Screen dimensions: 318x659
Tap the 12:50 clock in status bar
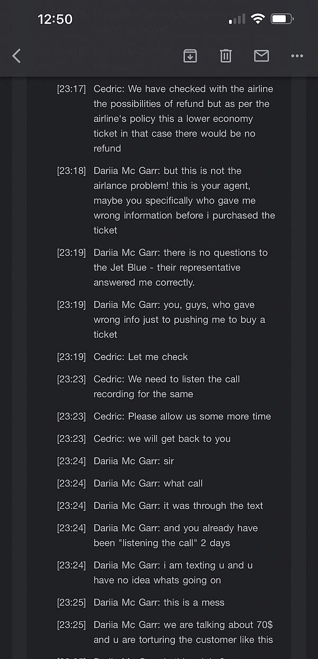point(55,20)
